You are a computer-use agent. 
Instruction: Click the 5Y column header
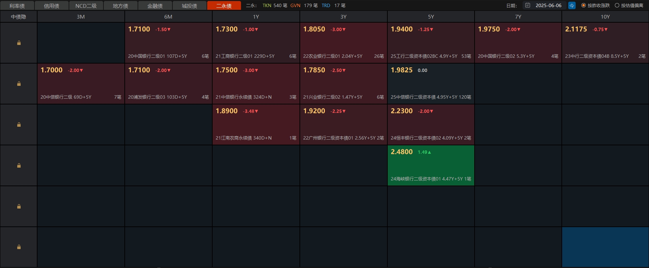[x=431, y=17]
